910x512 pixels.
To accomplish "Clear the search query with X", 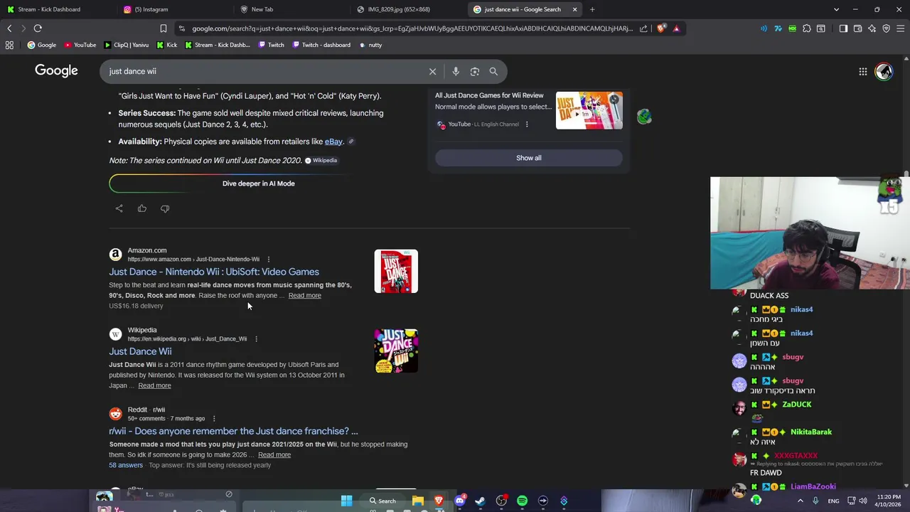I will click(x=432, y=71).
